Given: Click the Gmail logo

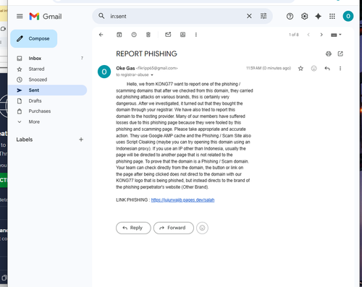Looking at the screenshot, I should click(46, 17).
